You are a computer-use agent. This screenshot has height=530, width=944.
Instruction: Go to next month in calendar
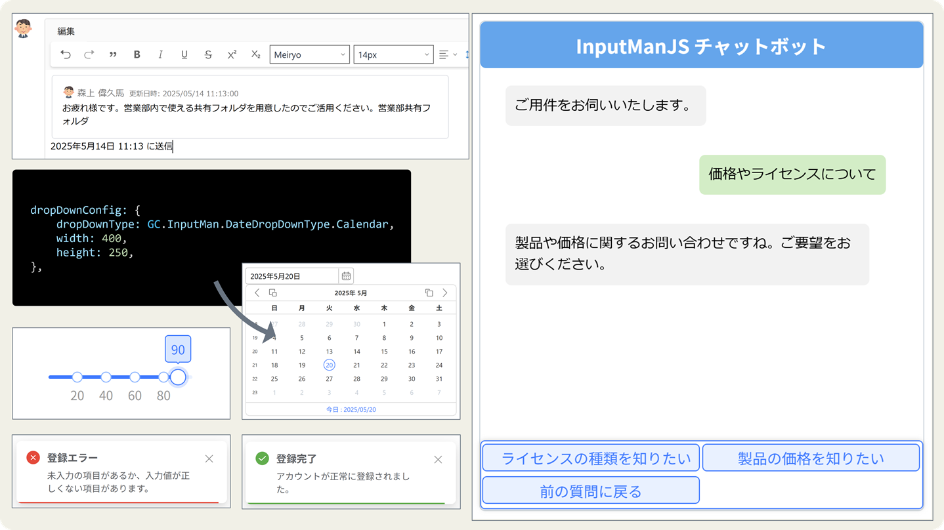point(444,293)
